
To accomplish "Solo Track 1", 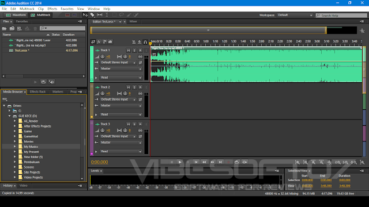I will [x=134, y=50].
